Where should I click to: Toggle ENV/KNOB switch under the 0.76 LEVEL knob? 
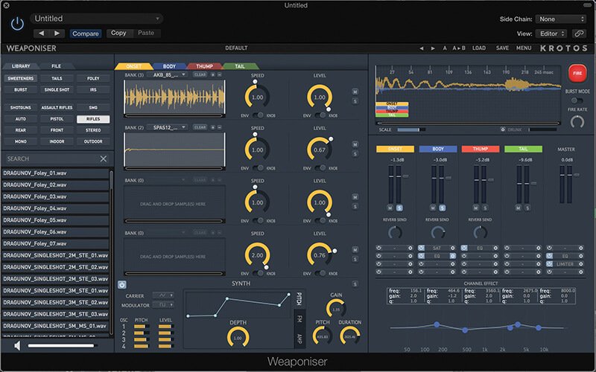point(320,273)
